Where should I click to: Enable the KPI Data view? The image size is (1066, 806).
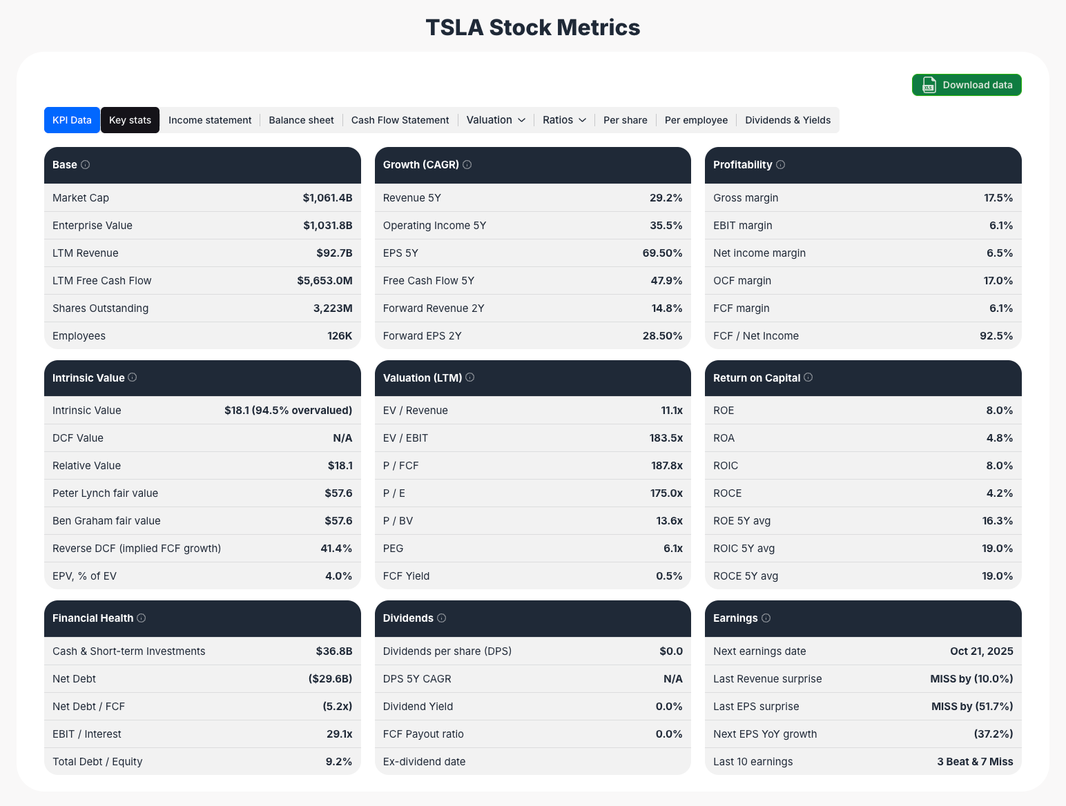(72, 119)
